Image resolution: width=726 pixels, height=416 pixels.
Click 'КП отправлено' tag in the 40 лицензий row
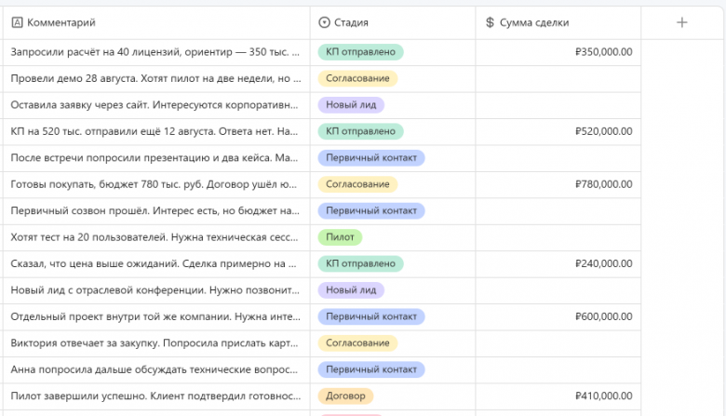click(x=360, y=52)
